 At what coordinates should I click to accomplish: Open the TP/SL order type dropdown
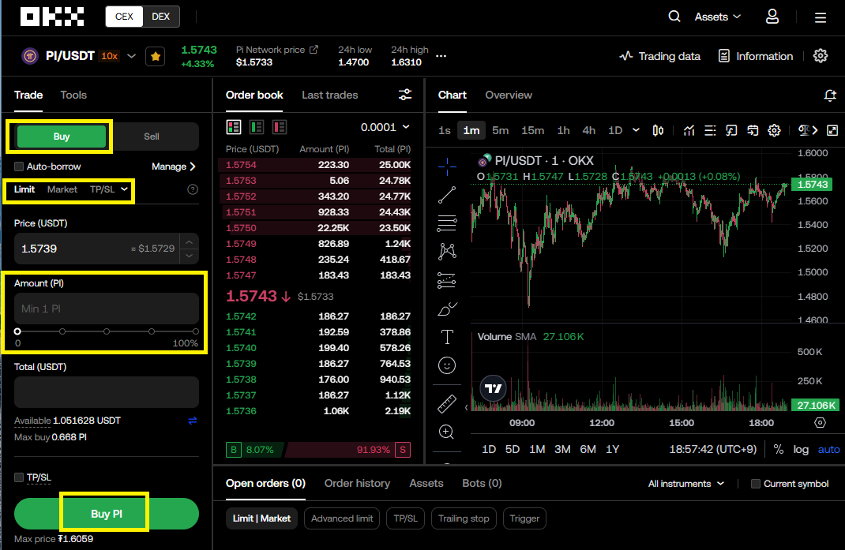(x=109, y=189)
